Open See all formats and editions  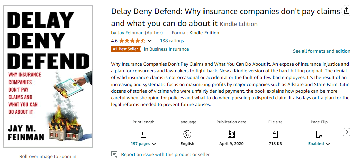[x=321, y=51]
